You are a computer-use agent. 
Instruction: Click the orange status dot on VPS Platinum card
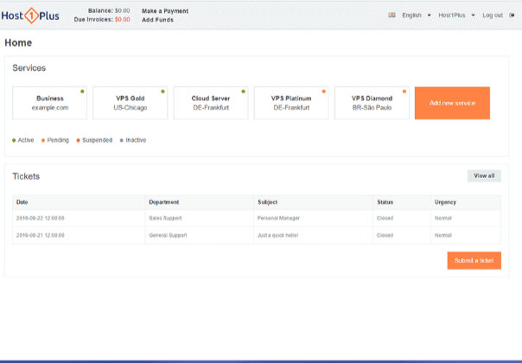coord(324,92)
